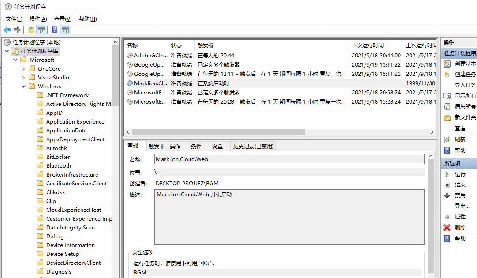Disable the task via 禁用 icon
The width and height of the screenshot is (477, 278).
point(447,195)
